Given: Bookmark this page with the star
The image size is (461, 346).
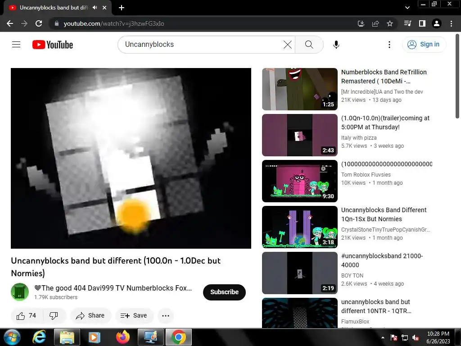Looking at the screenshot, I should click(x=390, y=23).
